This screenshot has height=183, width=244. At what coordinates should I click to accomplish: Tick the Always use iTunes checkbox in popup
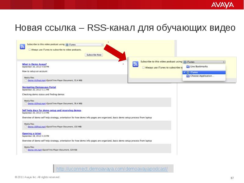143,67
